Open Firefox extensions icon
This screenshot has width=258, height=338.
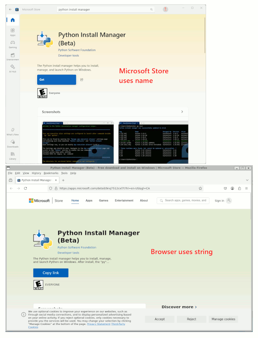tap(239, 188)
